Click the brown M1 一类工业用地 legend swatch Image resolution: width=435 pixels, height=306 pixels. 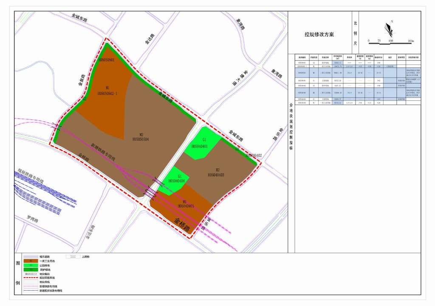coord(30,261)
